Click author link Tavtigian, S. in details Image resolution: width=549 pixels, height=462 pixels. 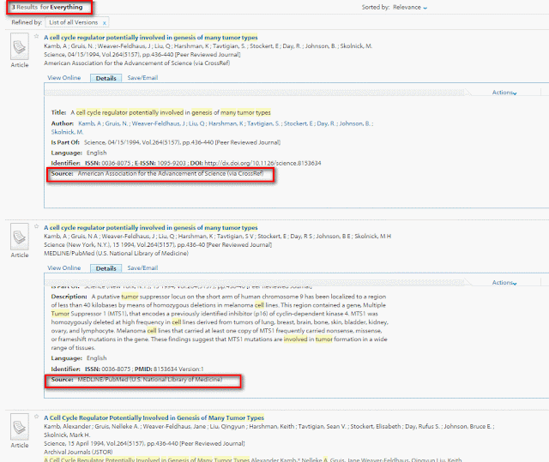click(x=263, y=123)
